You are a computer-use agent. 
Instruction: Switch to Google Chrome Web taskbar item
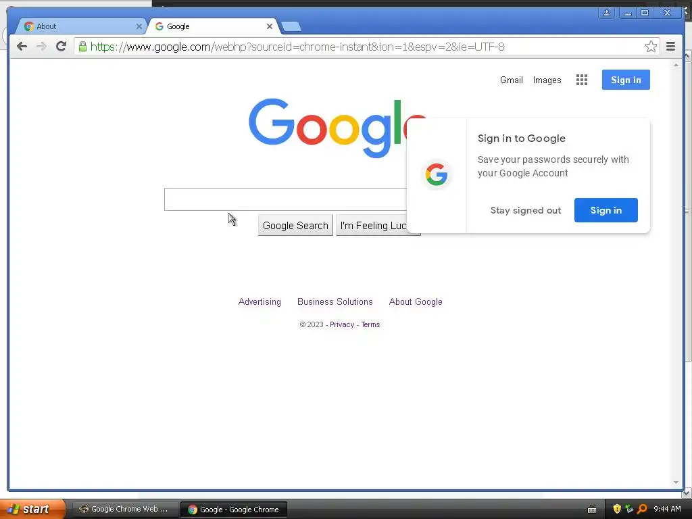point(125,509)
